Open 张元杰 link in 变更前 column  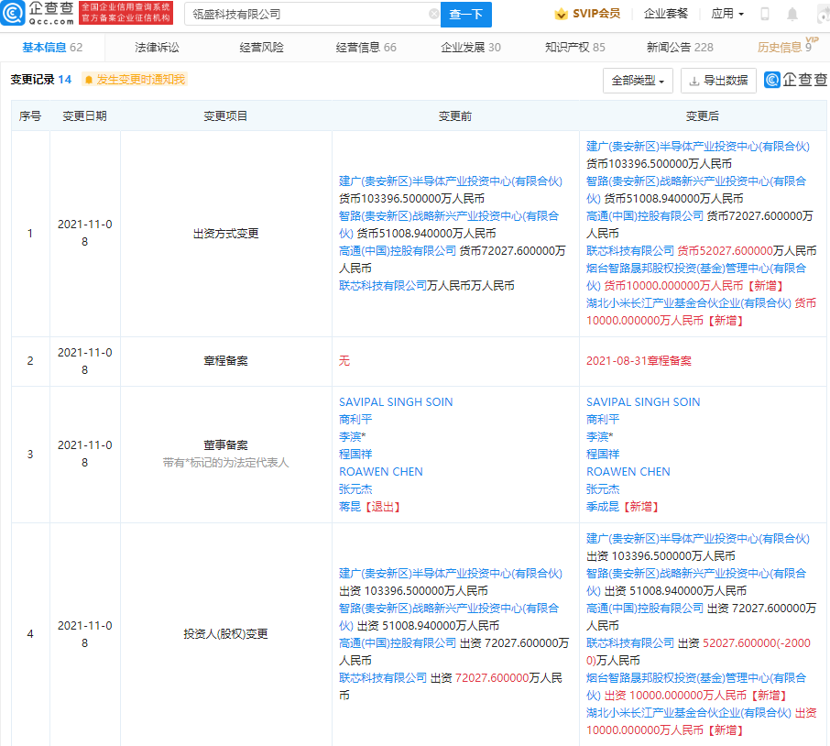355,489
